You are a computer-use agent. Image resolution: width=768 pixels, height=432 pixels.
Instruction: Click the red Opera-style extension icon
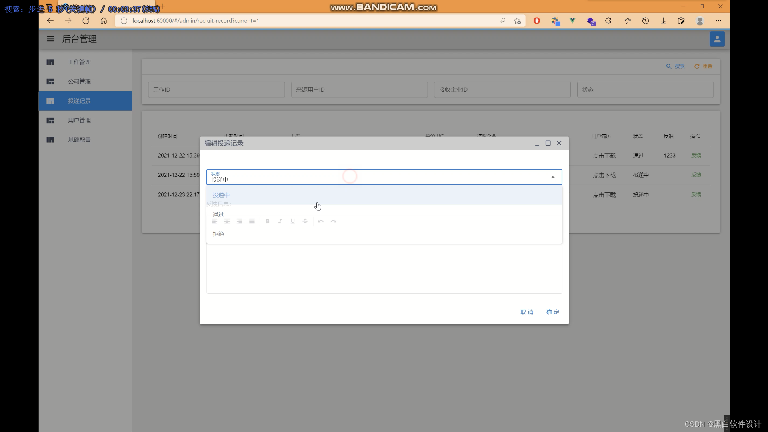click(x=537, y=21)
